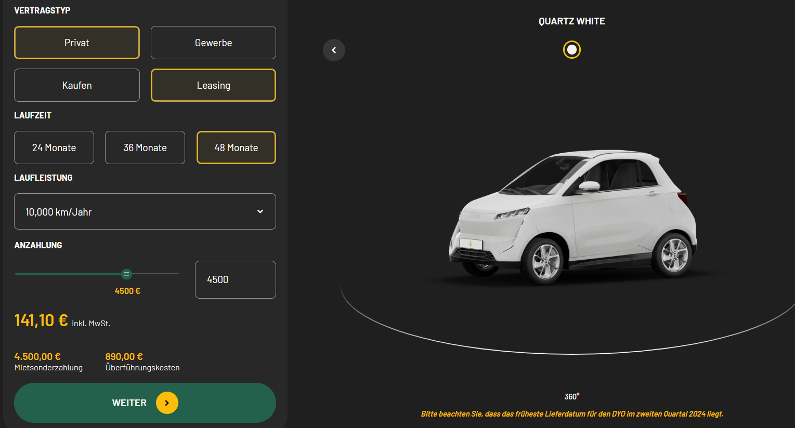Click the yellow arrow icon in WEITER
This screenshot has width=795, height=428.
(x=167, y=403)
